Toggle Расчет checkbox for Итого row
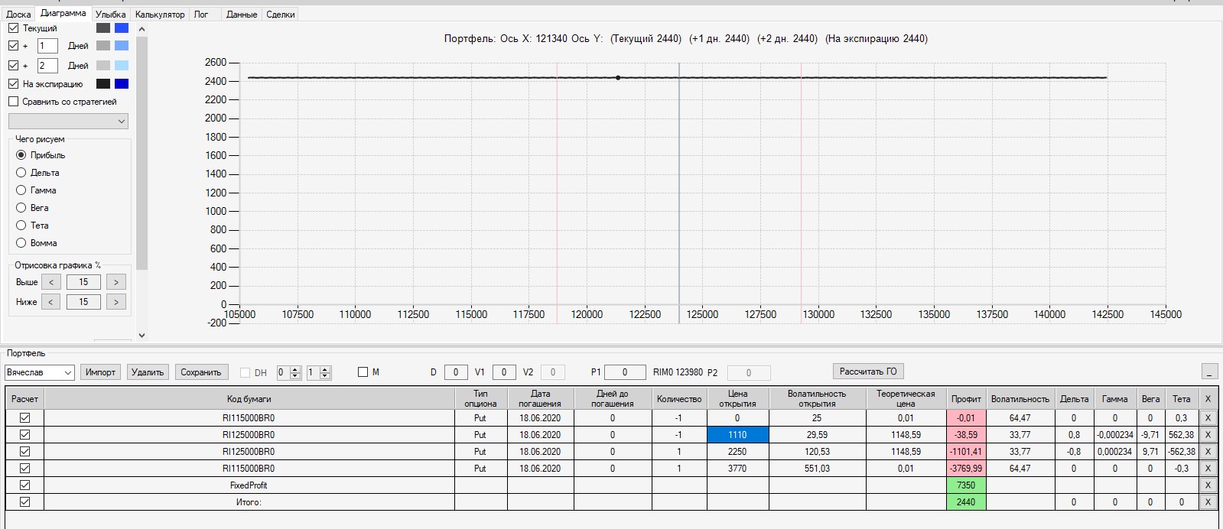The height and width of the screenshot is (529, 1223). click(24, 501)
